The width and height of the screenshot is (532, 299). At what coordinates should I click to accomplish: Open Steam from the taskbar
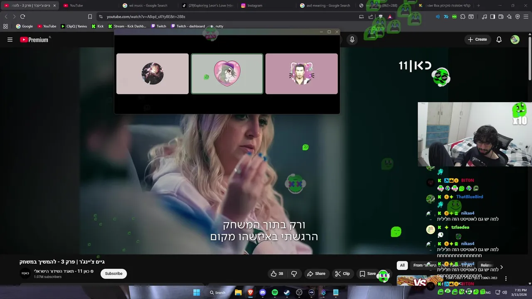point(287,292)
